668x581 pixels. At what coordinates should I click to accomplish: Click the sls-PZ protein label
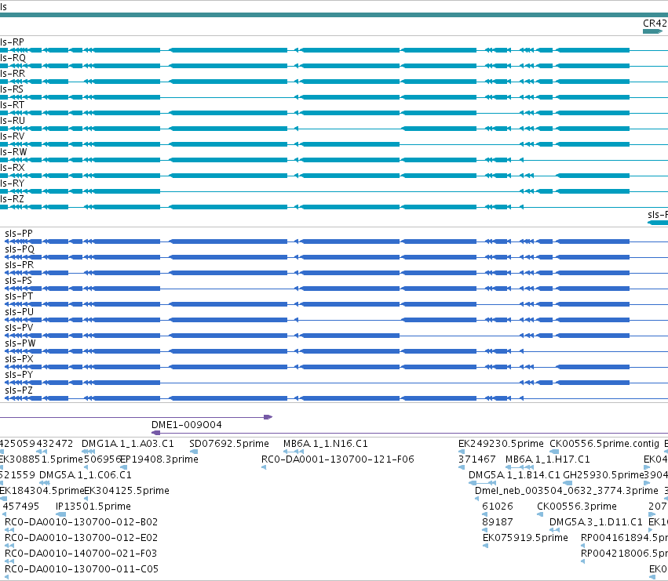[x=18, y=390]
